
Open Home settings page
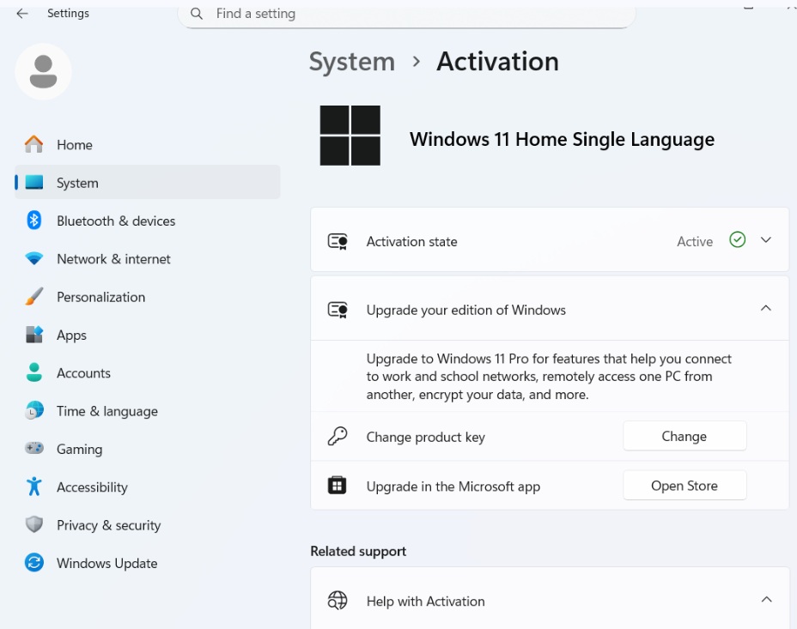148,145
